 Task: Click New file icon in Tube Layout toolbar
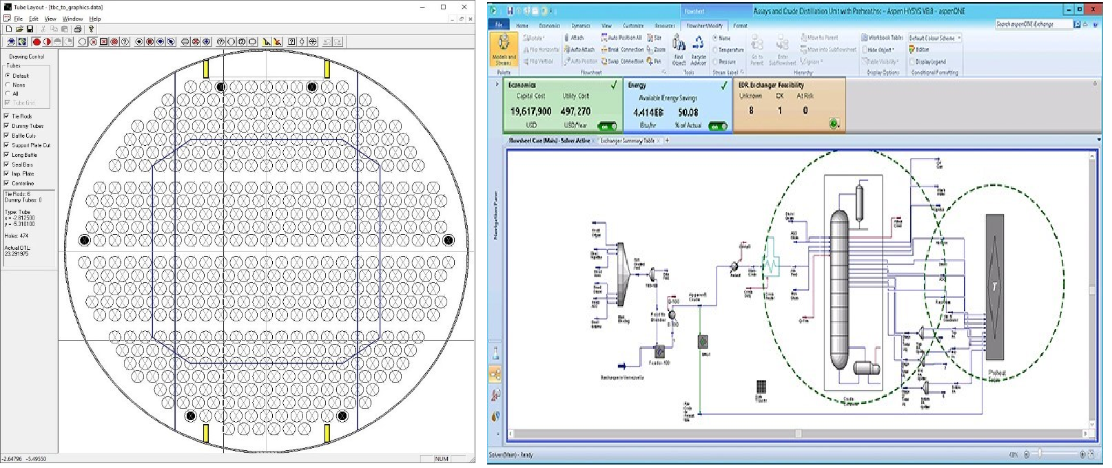click(8, 29)
